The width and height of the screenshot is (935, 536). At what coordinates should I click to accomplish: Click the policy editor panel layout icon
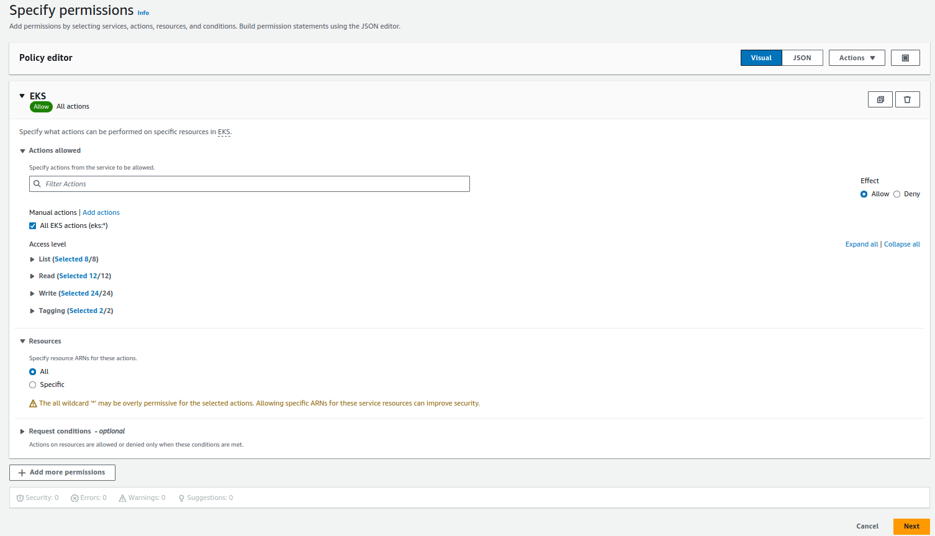point(905,58)
